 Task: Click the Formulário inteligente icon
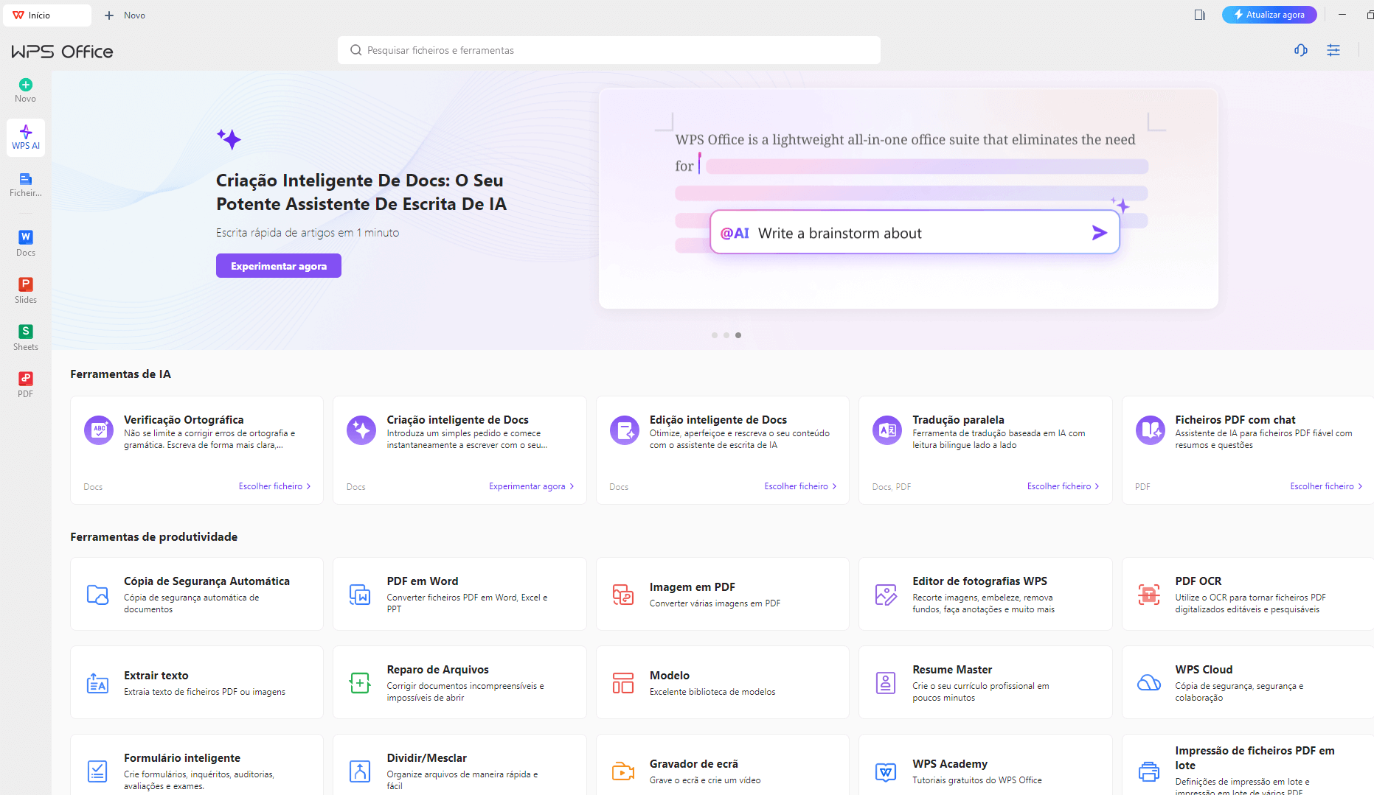point(97,771)
